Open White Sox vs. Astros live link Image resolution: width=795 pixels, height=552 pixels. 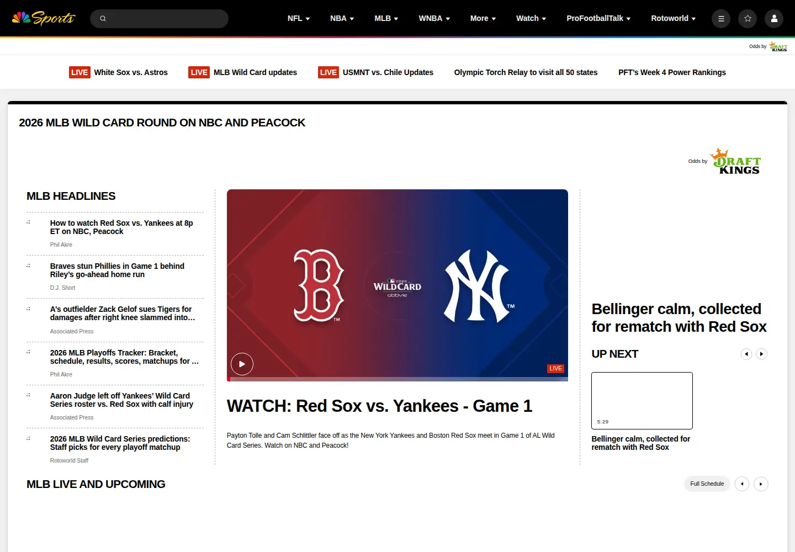point(131,72)
